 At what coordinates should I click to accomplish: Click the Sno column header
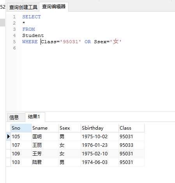pos(21,128)
